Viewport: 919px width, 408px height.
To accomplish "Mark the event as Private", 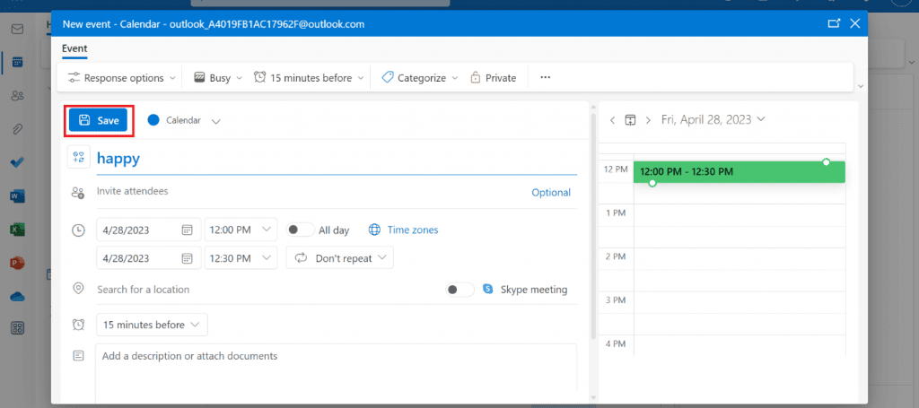I will coord(493,78).
